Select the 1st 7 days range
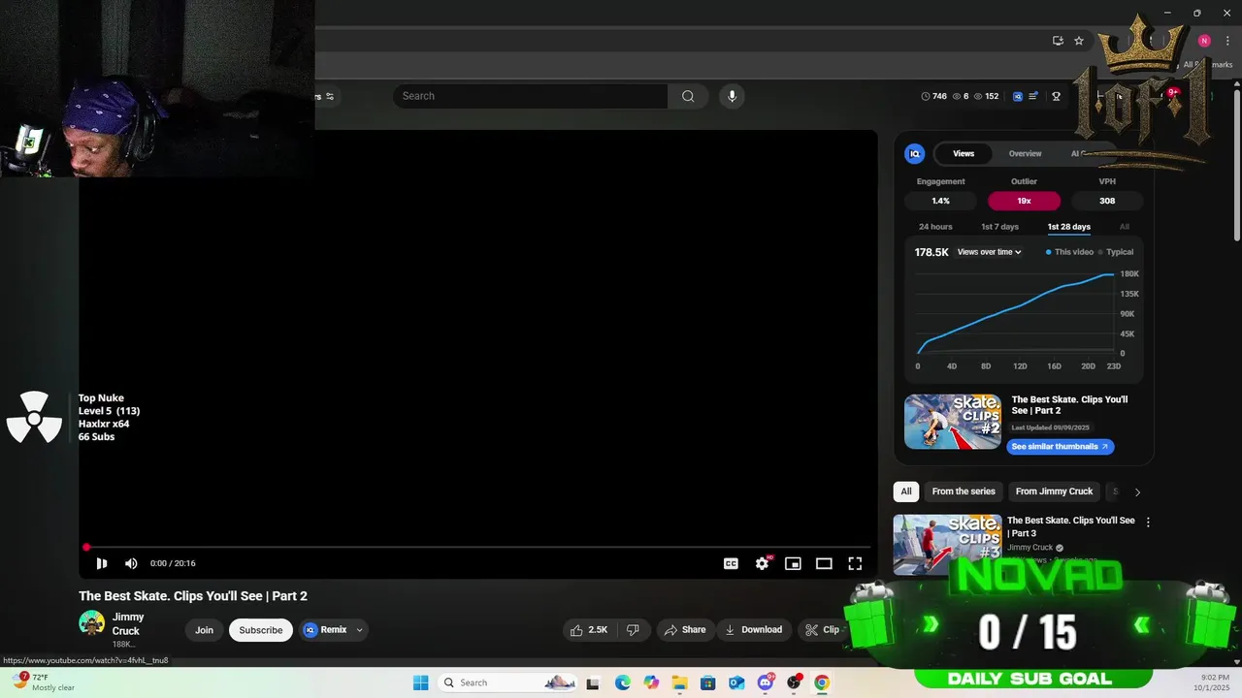Viewport: 1242px width, 698px height. coord(999,227)
